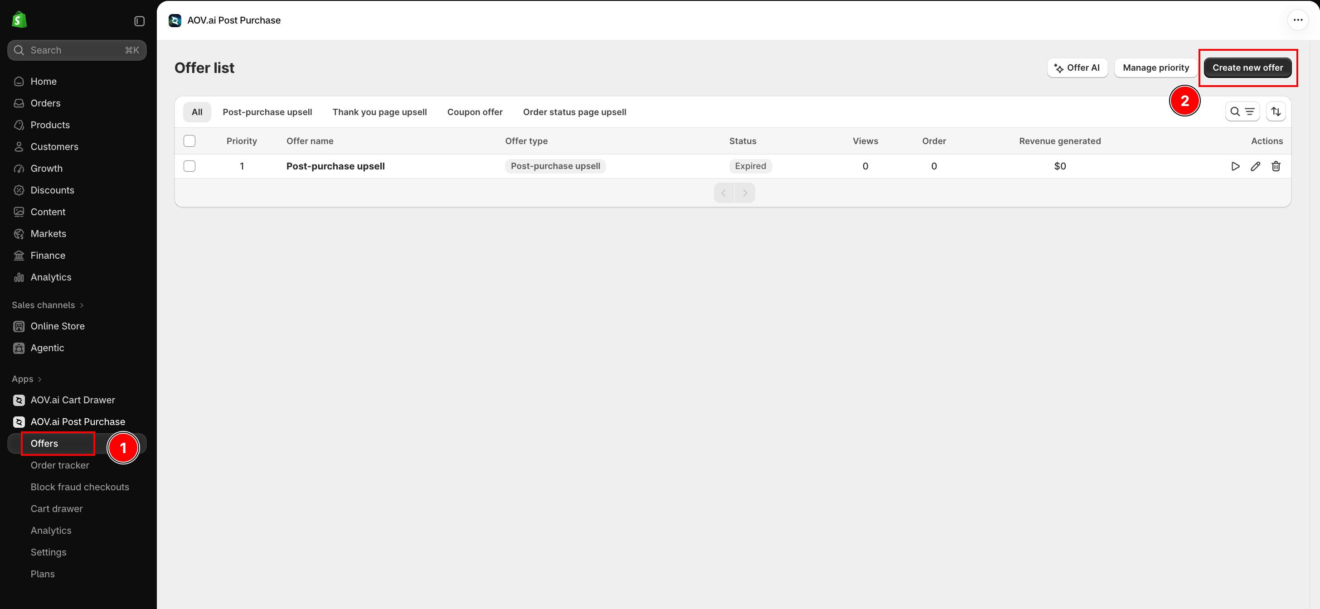Open the Post-purchase upsell offer name
1320x609 pixels.
click(x=335, y=166)
